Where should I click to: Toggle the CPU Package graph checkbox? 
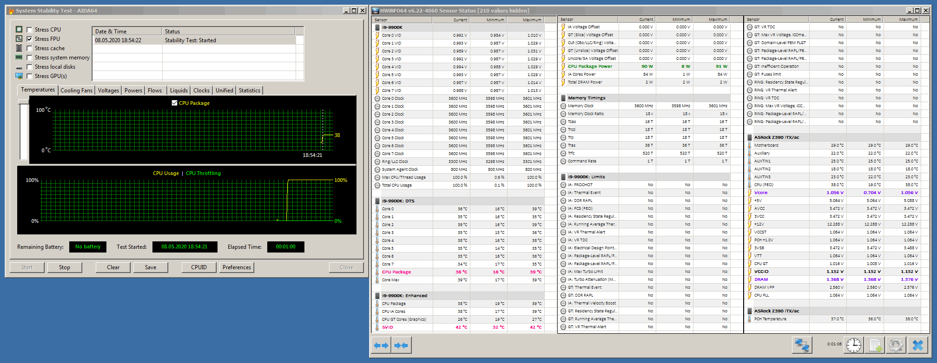(175, 103)
